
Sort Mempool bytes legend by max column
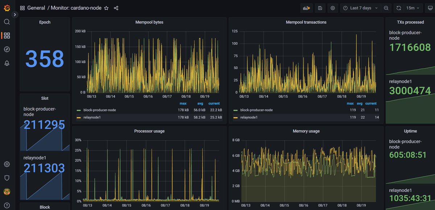(183, 103)
